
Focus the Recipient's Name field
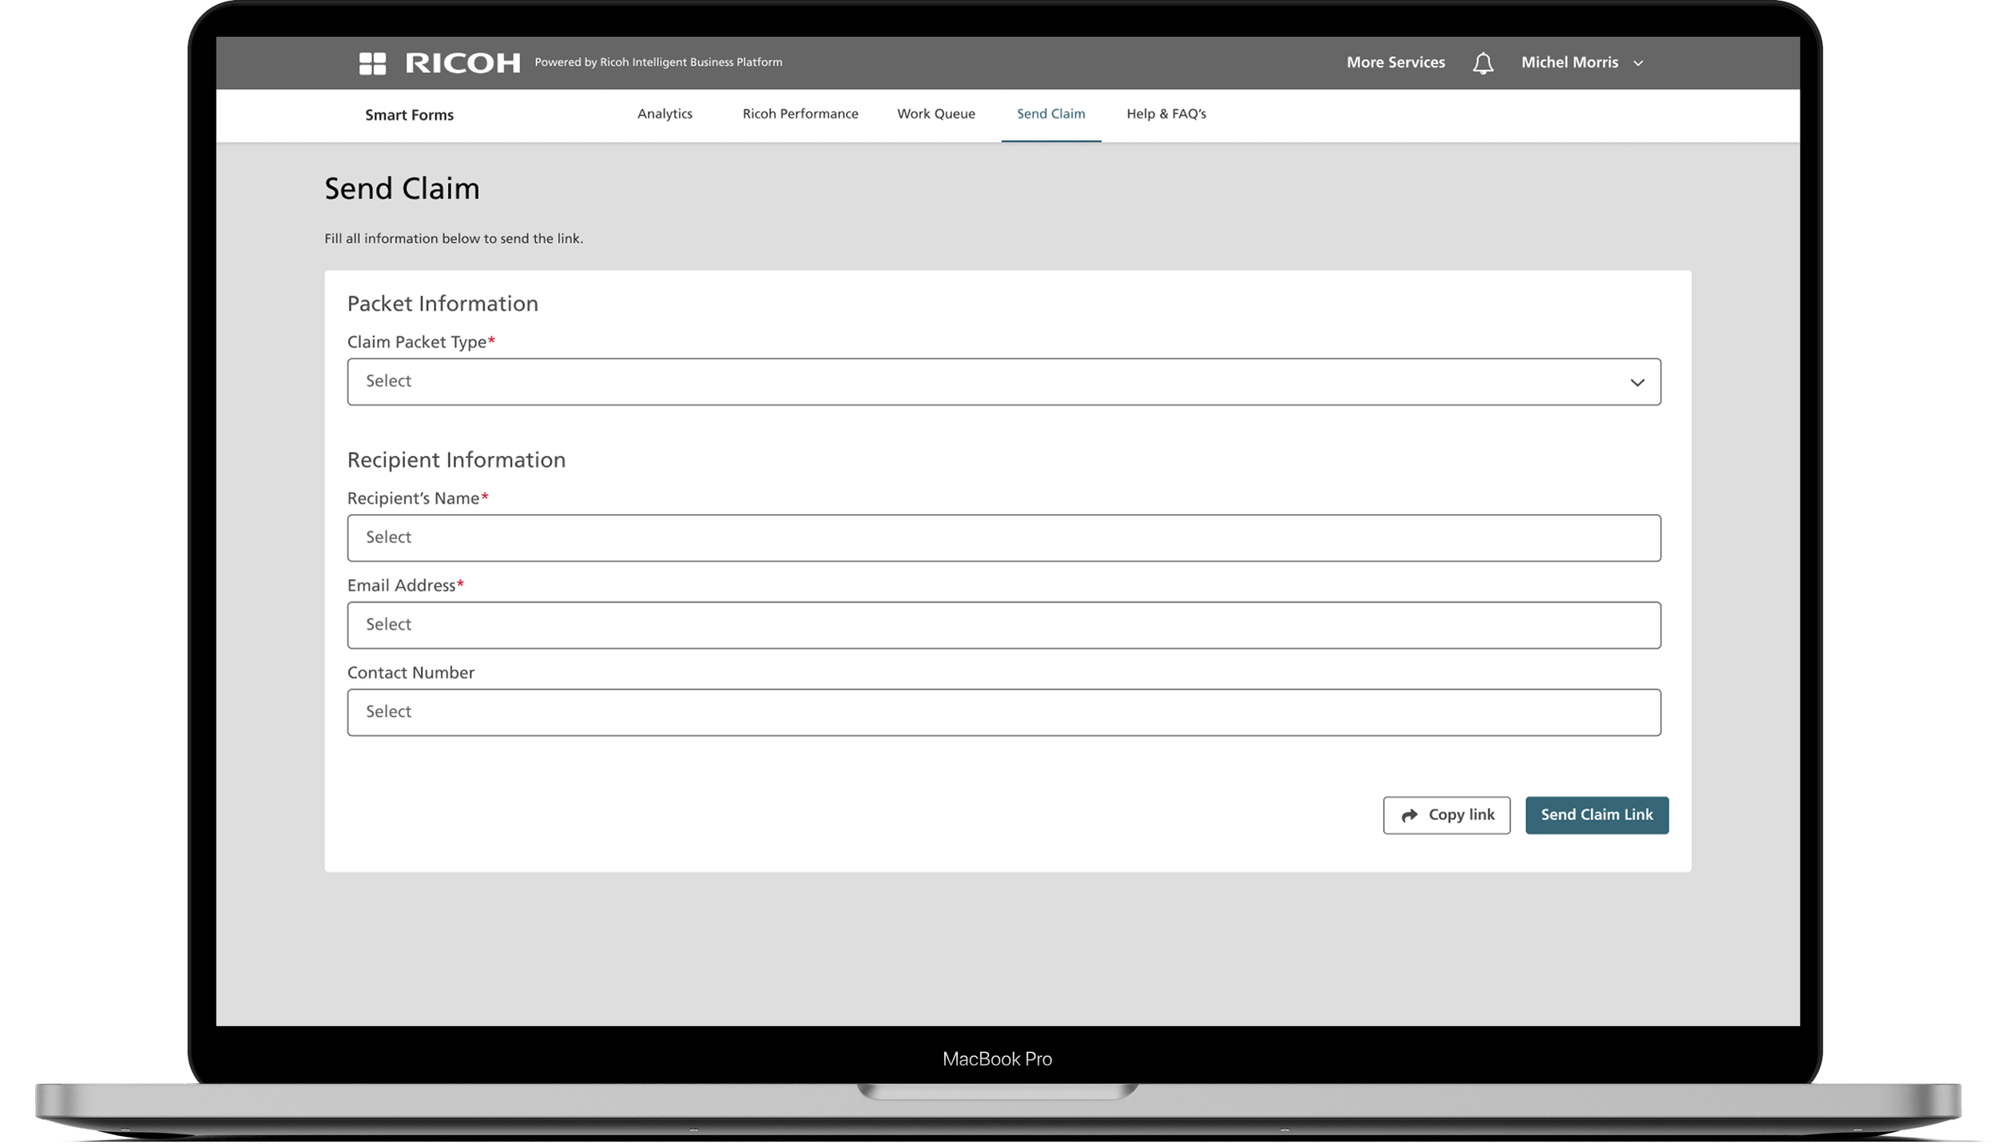pos(1003,538)
